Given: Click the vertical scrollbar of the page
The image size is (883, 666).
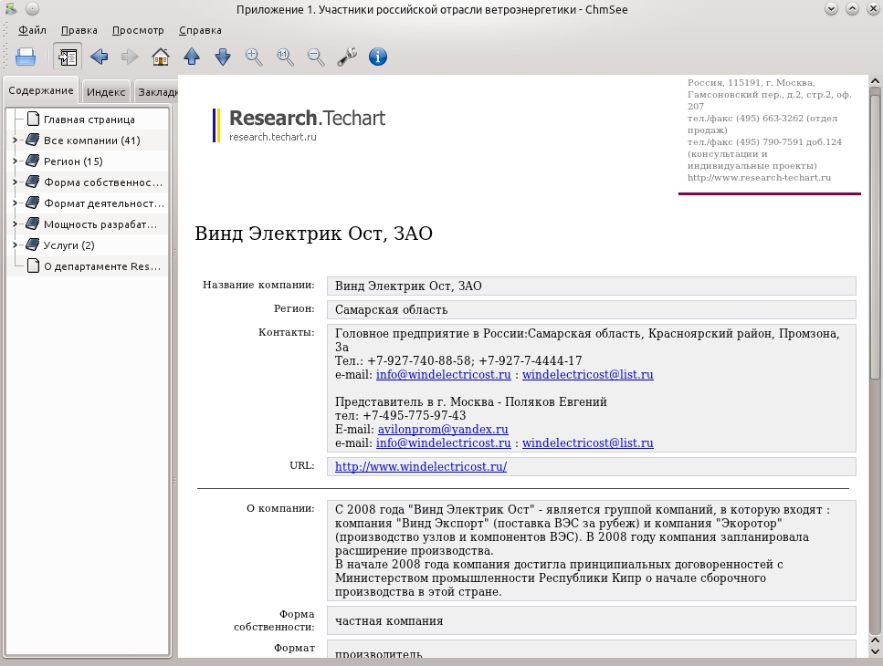Looking at the screenshot, I should (x=875, y=366).
